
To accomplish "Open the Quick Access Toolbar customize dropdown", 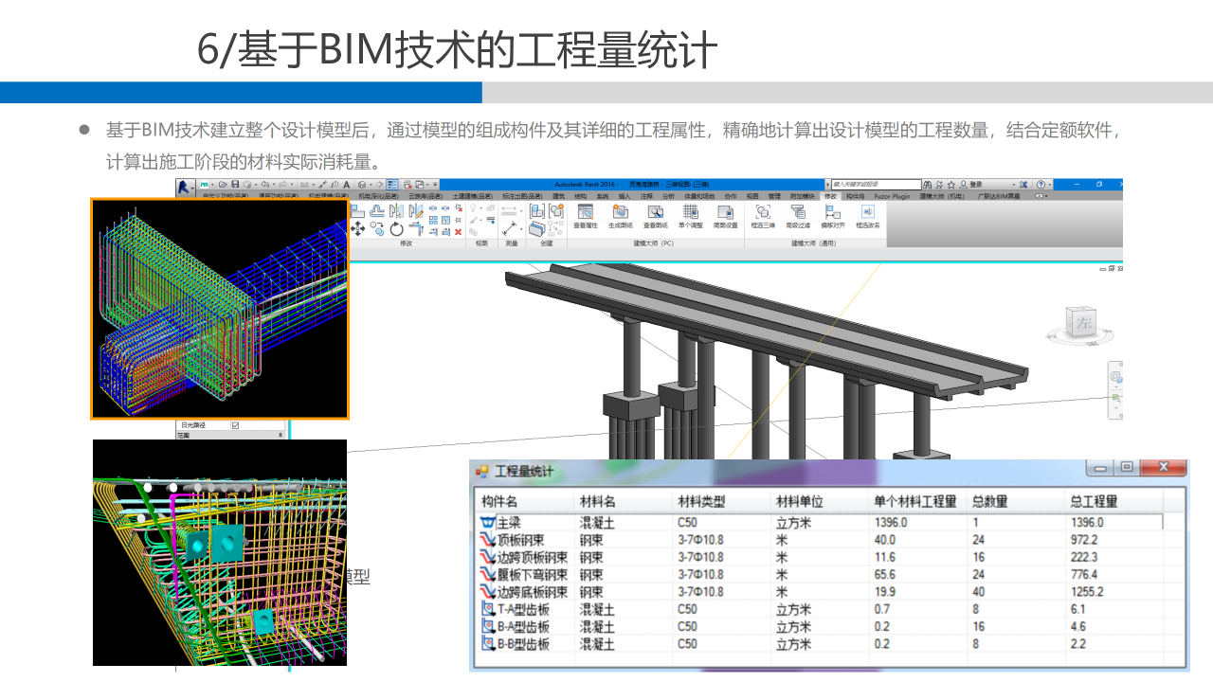I will [434, 184].
